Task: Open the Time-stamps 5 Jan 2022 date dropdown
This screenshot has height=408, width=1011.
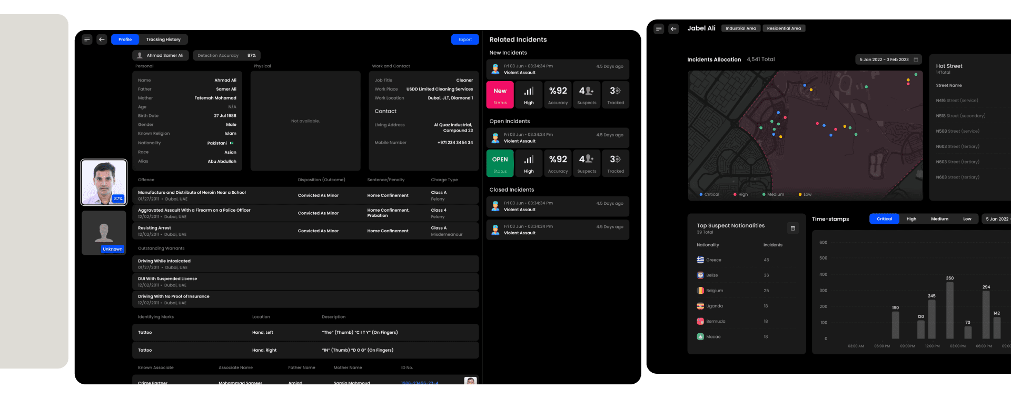Action: click(x=996, y=219)
